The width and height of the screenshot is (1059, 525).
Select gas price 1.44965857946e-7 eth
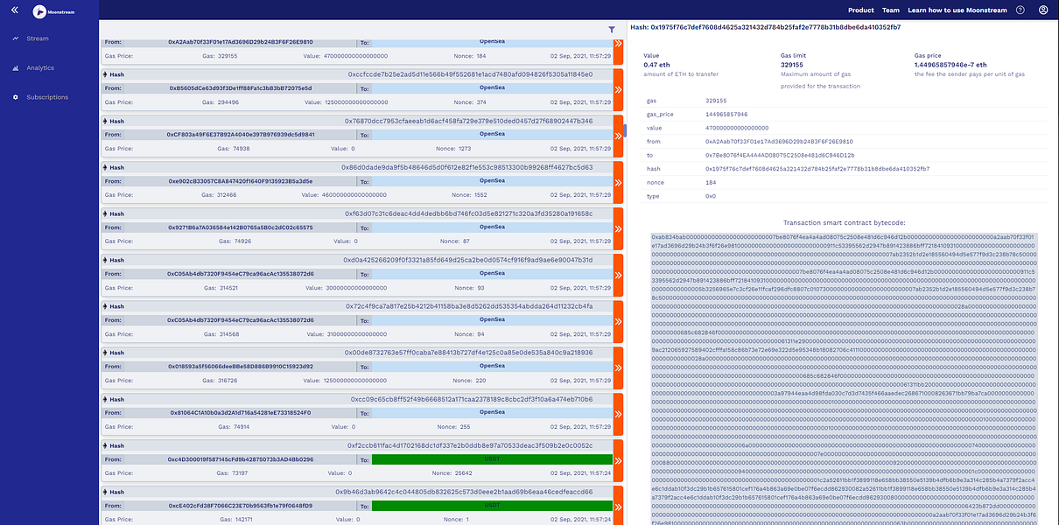950,65
